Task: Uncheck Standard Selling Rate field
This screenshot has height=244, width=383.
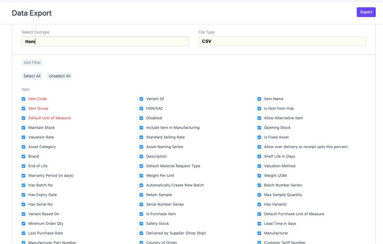Action: 141,138
